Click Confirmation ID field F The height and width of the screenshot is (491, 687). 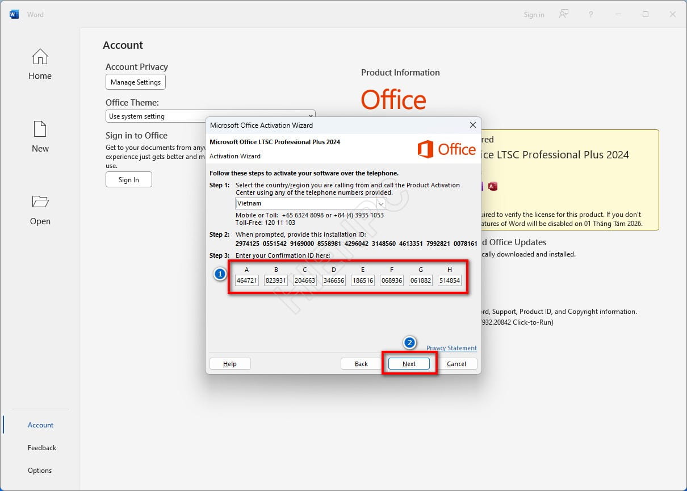[x=392, y=280]
